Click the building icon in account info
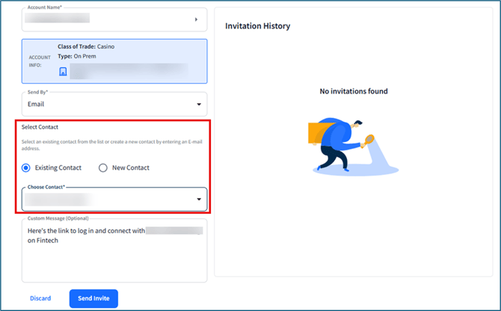The width and height of the screenshot is (501, 311). pyautogui.click(x=63, y=72)
